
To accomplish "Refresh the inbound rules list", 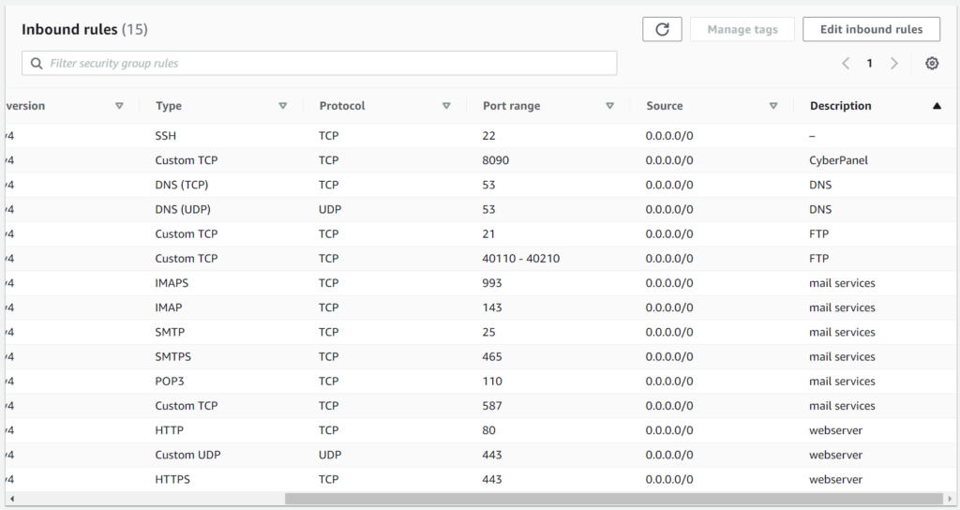I will 662,29.
